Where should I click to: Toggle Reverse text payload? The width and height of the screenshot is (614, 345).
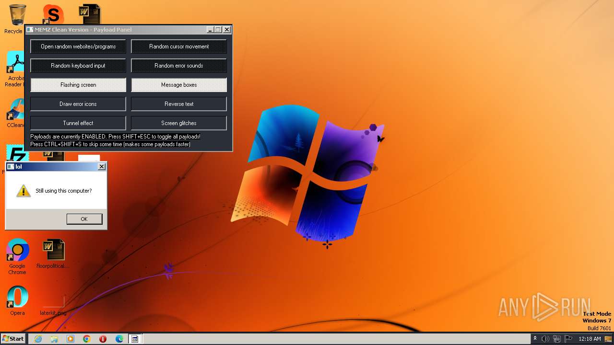tap(179, 104)
